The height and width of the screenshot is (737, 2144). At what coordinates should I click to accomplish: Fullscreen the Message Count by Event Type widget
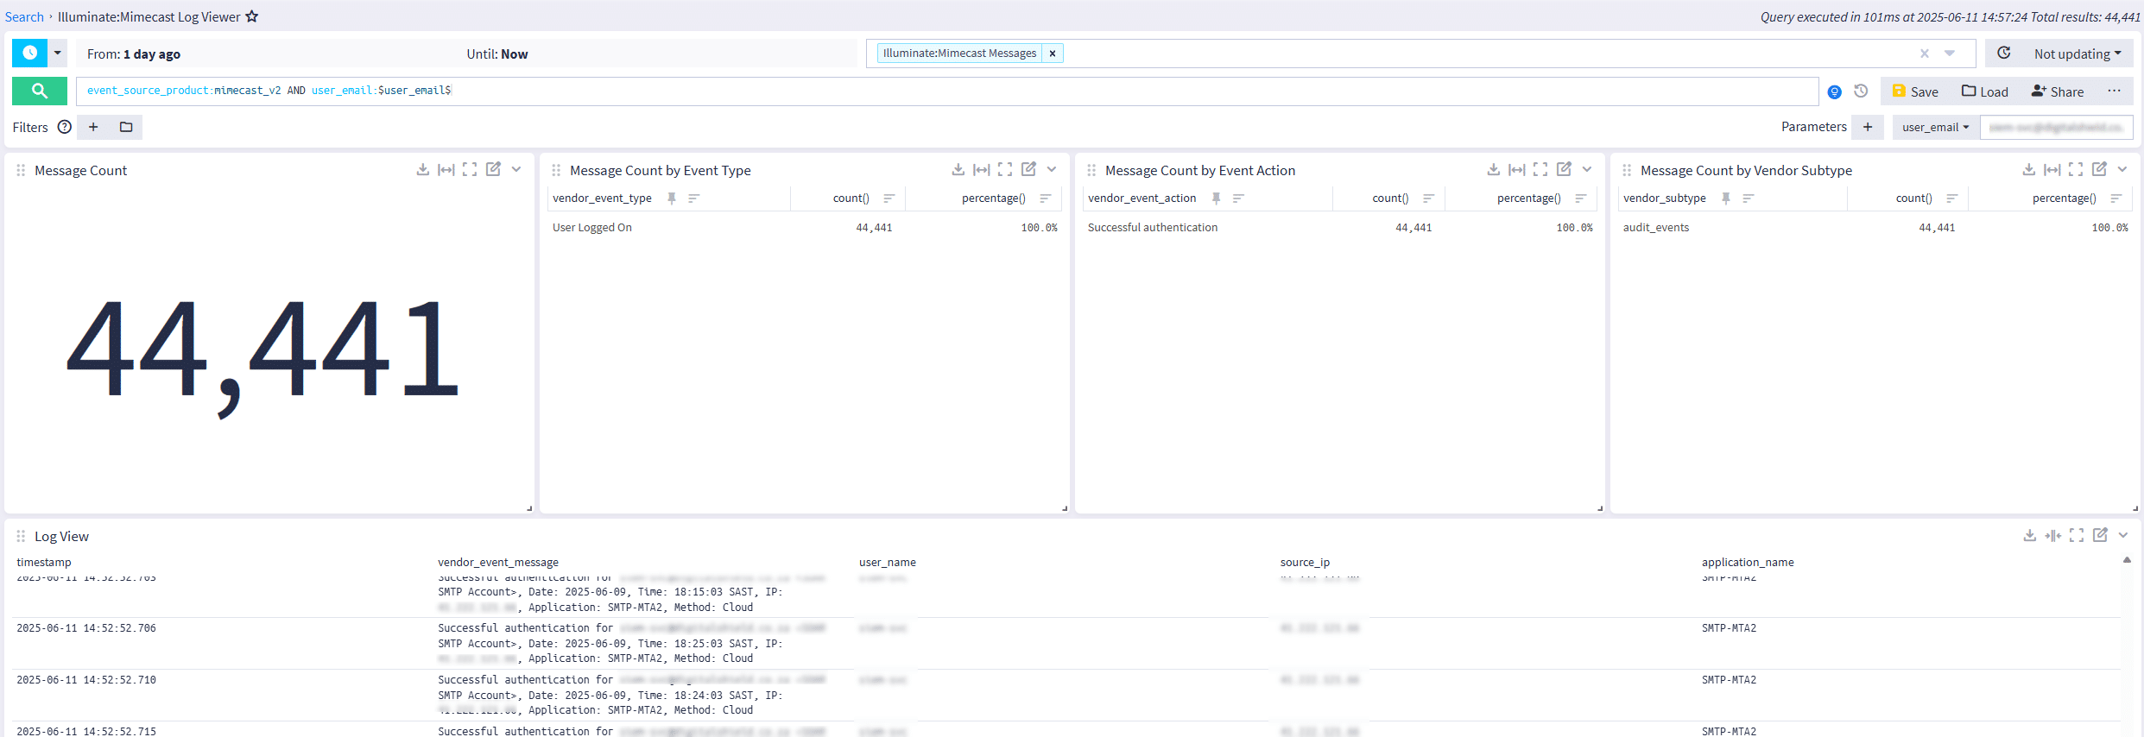1005,170
